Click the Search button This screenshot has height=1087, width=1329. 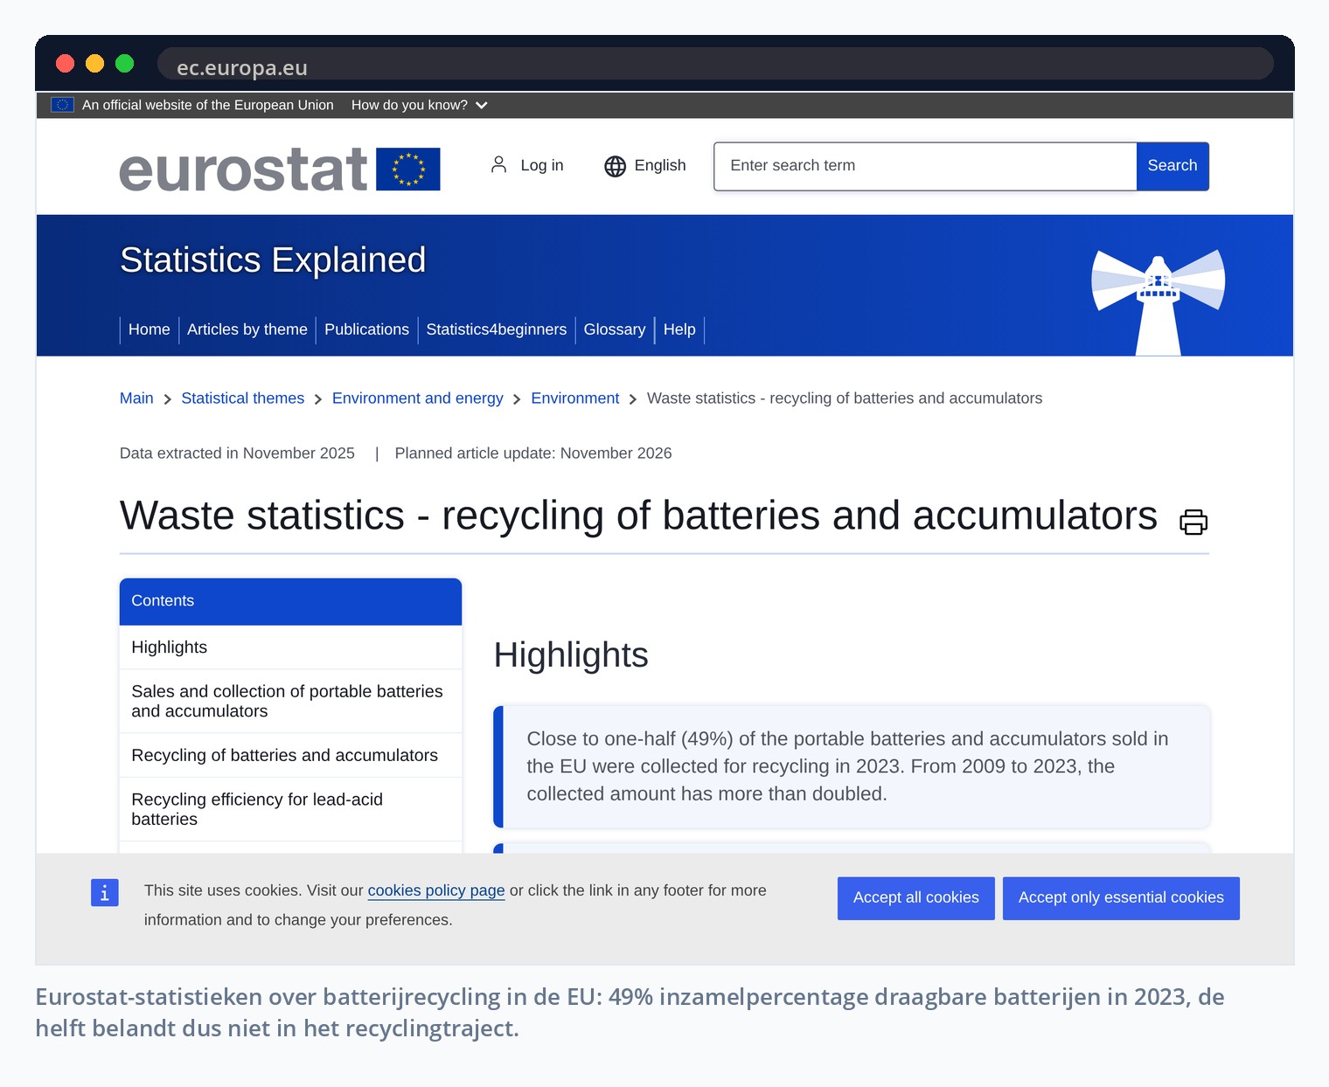click(1172, 166)
